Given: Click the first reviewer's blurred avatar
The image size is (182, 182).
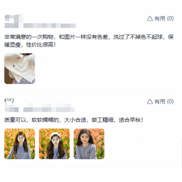Looking at the screenshot, I should coord(14,18).
